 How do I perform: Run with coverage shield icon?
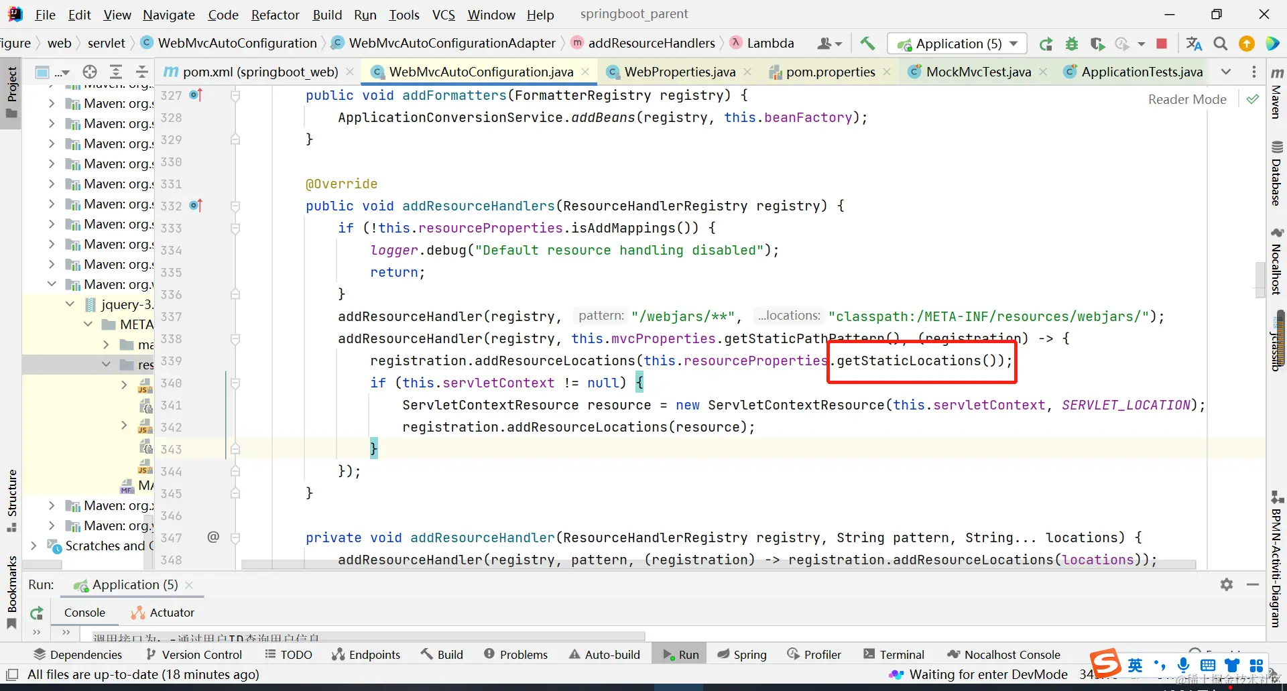(1097, 44)
